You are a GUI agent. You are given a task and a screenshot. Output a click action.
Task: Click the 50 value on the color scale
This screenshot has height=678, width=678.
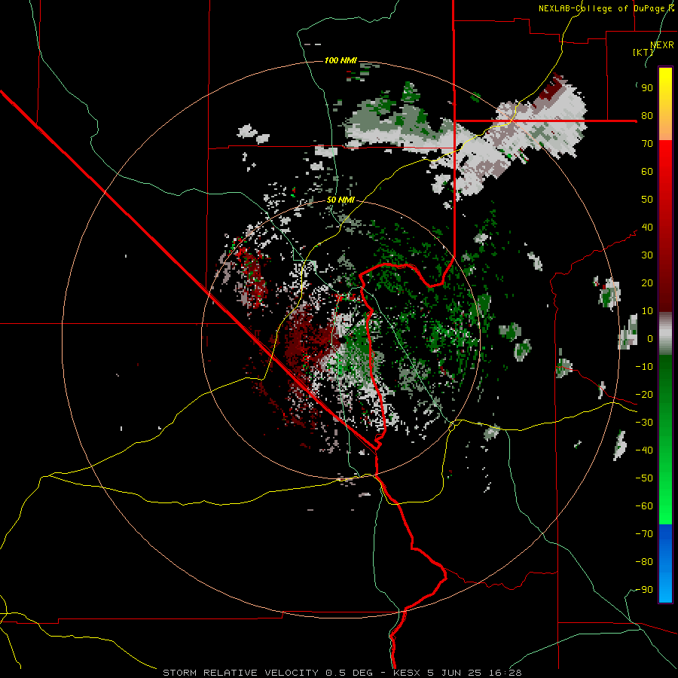point(647,200)
